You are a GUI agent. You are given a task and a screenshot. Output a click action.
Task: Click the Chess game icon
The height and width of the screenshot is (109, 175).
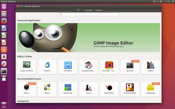89,87
